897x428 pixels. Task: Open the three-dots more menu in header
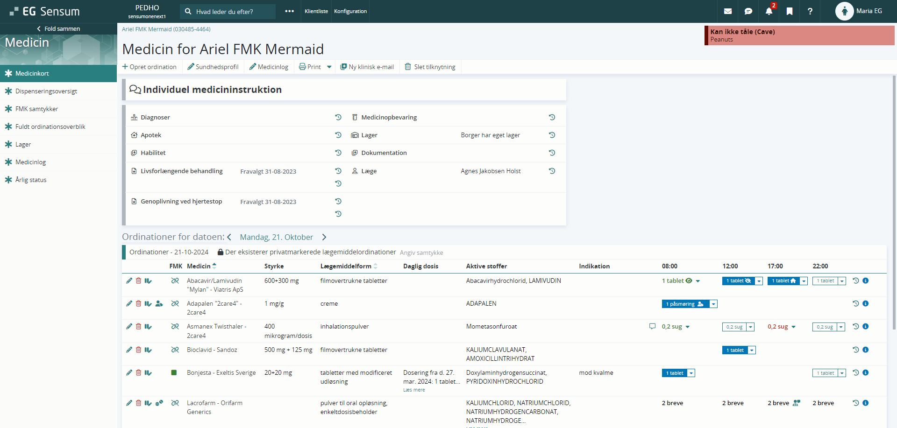(x=290, y=11)
